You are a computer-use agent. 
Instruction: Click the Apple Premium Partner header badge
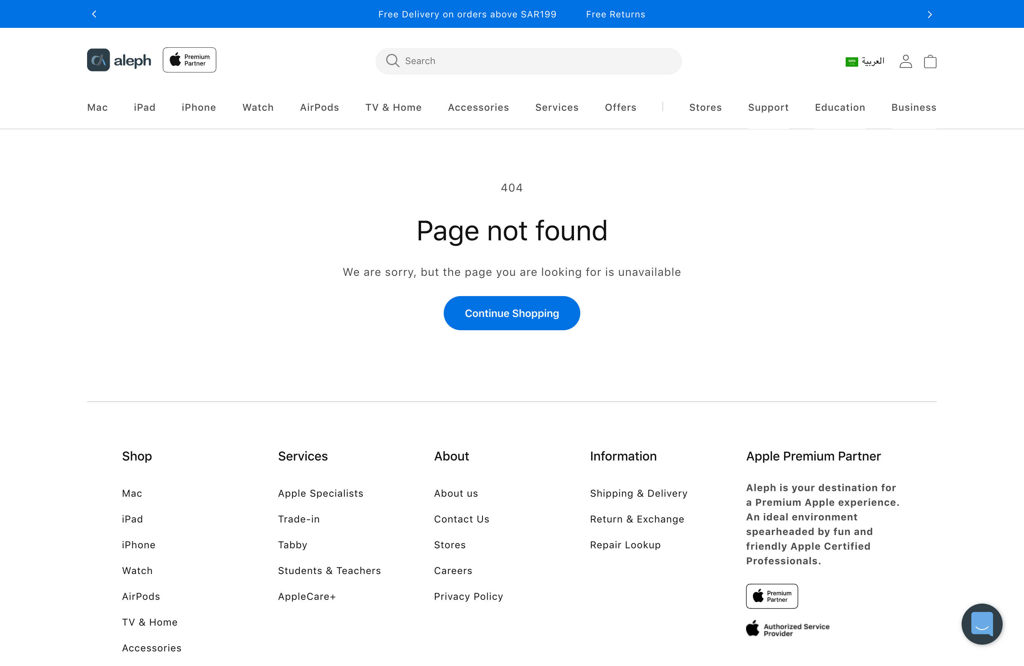(189, 60)
